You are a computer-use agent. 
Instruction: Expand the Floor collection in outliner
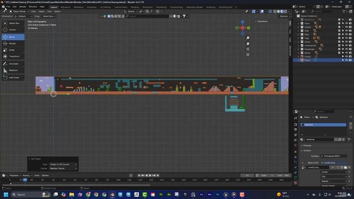point(299,23)
